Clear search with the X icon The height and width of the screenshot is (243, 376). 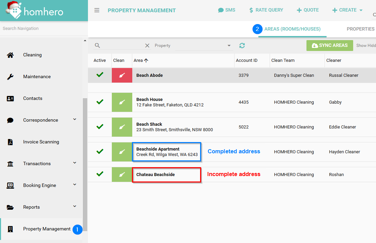[147, 46]
